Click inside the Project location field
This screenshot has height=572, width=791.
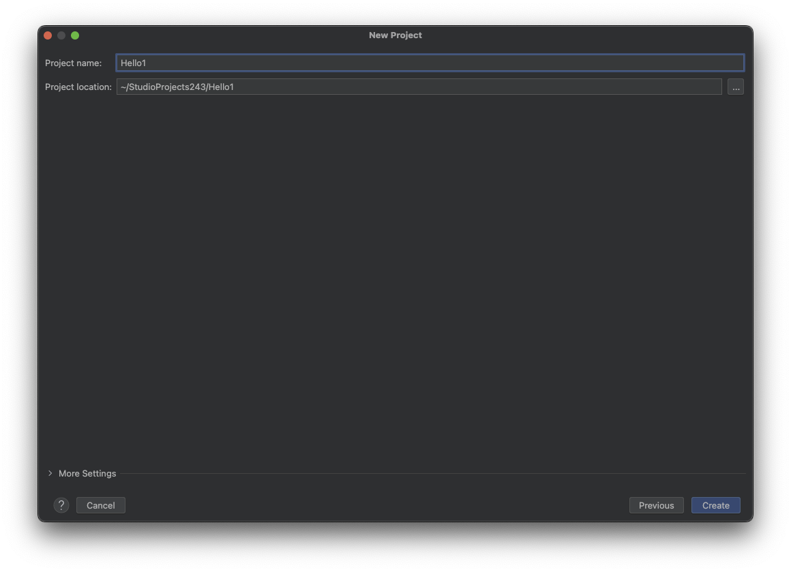tap(477, 87)
